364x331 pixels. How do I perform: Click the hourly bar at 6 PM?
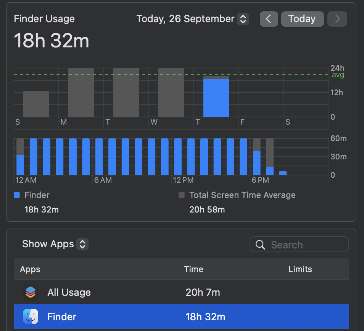tap(256, 157)
